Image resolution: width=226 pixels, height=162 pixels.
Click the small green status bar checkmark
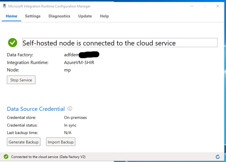6,157
